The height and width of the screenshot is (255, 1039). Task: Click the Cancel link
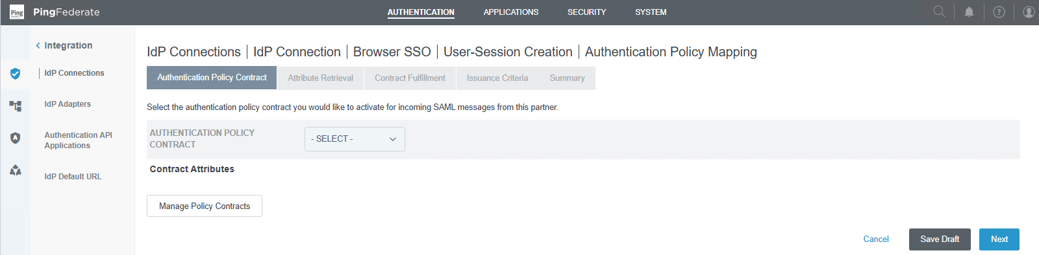pyautogui.click(x=876, y=239)
